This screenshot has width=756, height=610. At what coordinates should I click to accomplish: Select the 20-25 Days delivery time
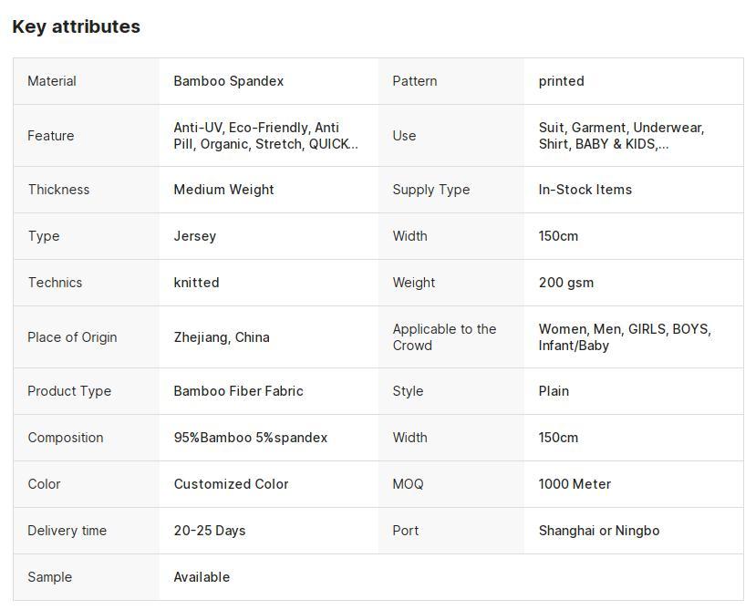coord(209,531)
